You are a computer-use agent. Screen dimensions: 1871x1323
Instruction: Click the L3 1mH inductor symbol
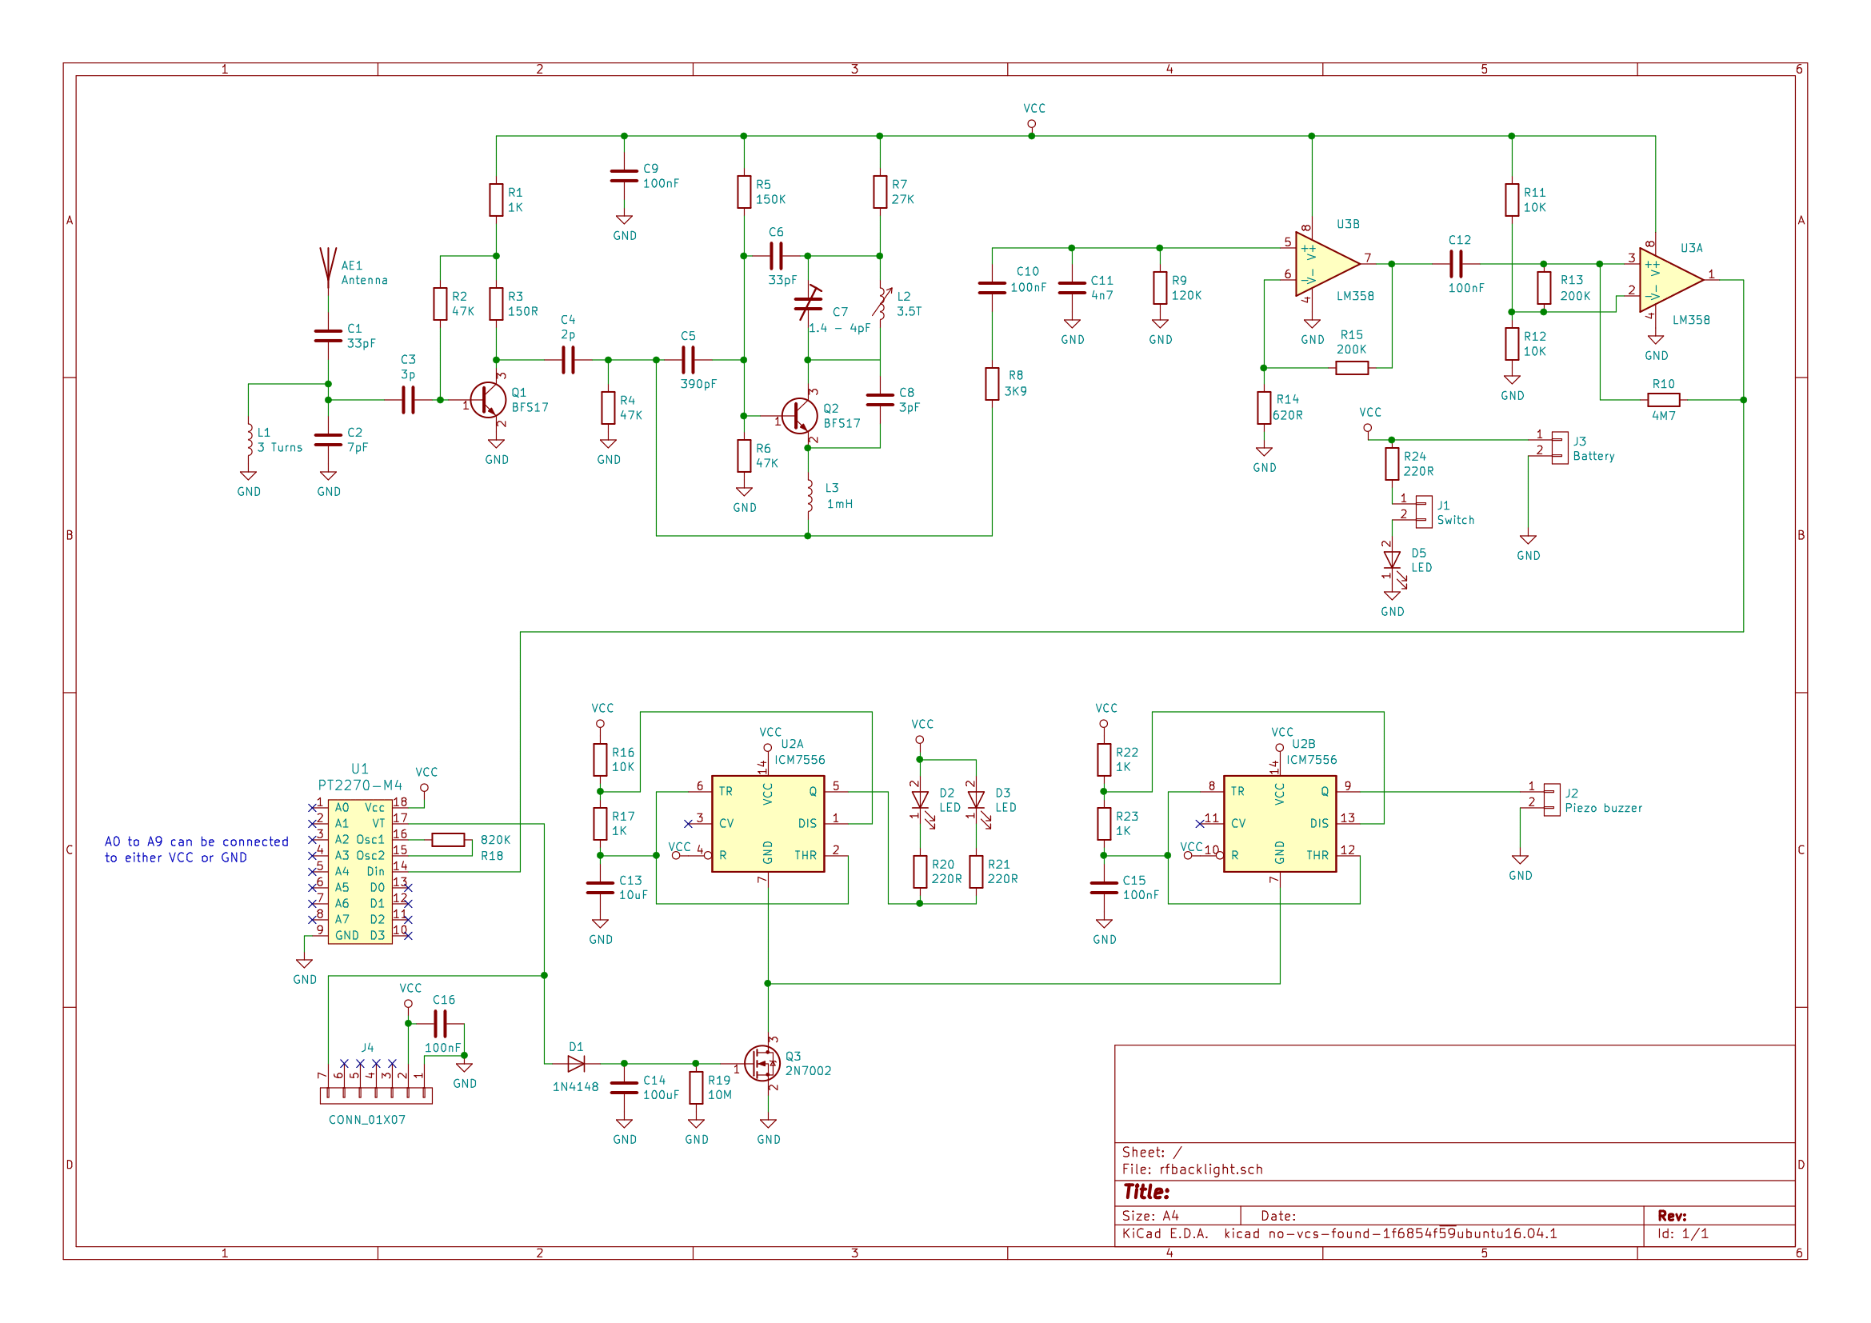(x=810, y=496)
